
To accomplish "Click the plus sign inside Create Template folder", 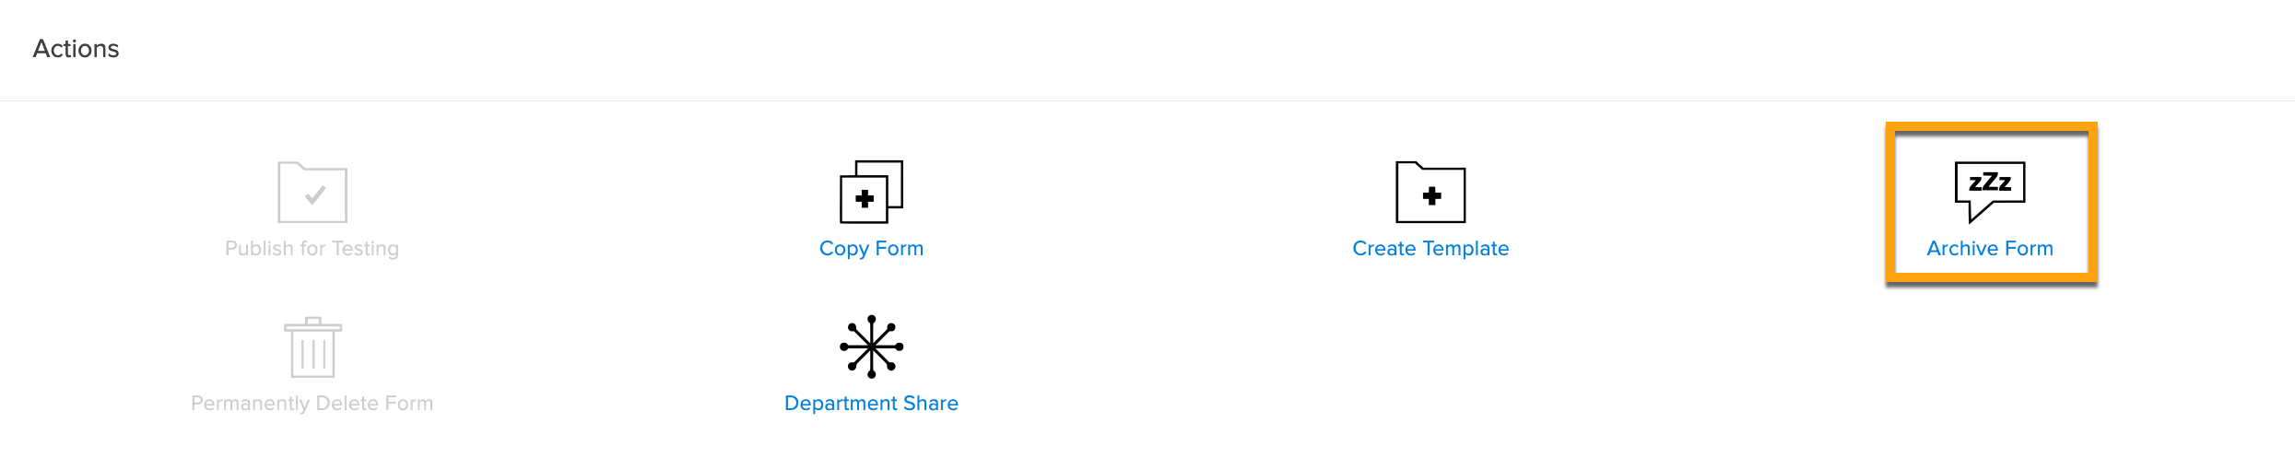I will 1431,195.
